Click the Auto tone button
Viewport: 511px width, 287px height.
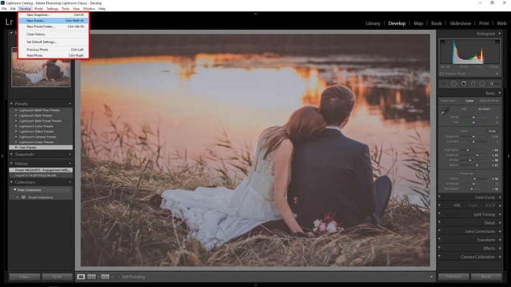point(492,131)
